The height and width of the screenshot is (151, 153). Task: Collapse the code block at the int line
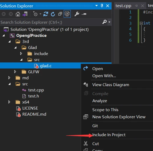[141, 23]
